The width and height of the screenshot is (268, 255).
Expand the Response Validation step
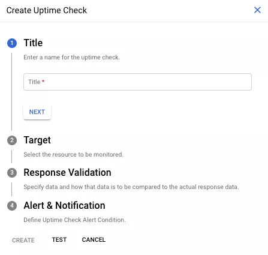pyautogui.click(x=67, y=172)
